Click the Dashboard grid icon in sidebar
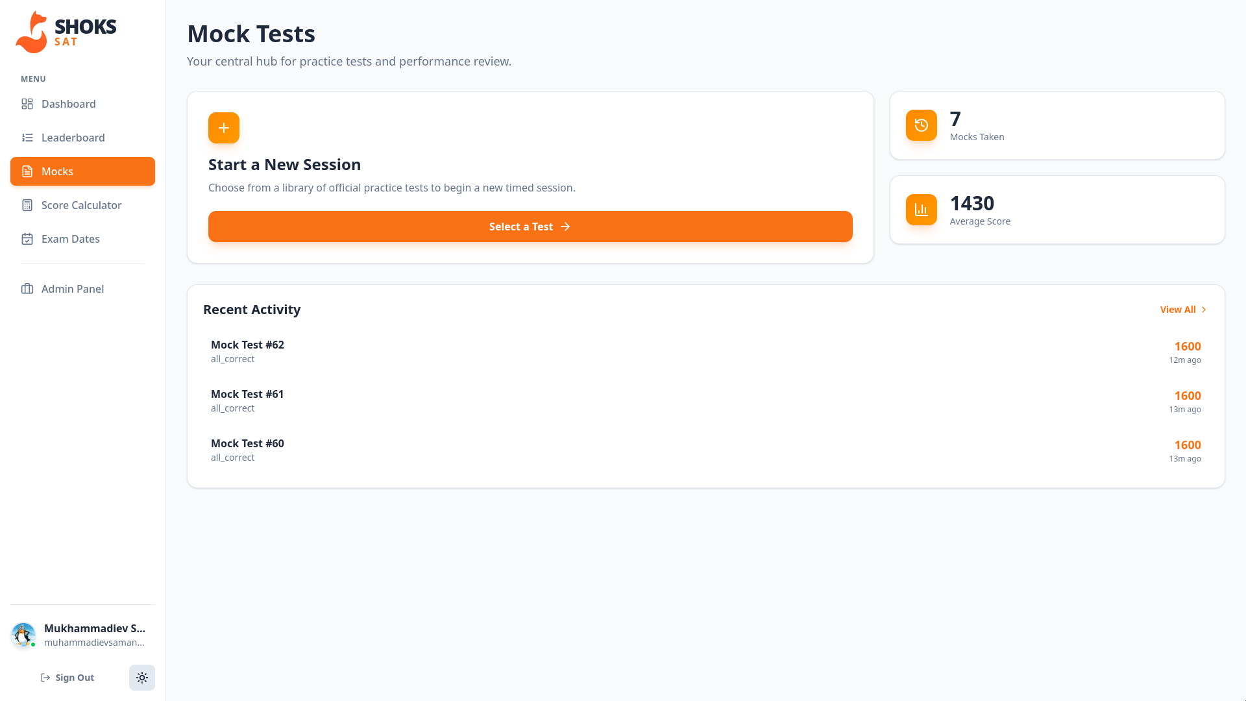The image size is (1246, 701). pos(27,104)
